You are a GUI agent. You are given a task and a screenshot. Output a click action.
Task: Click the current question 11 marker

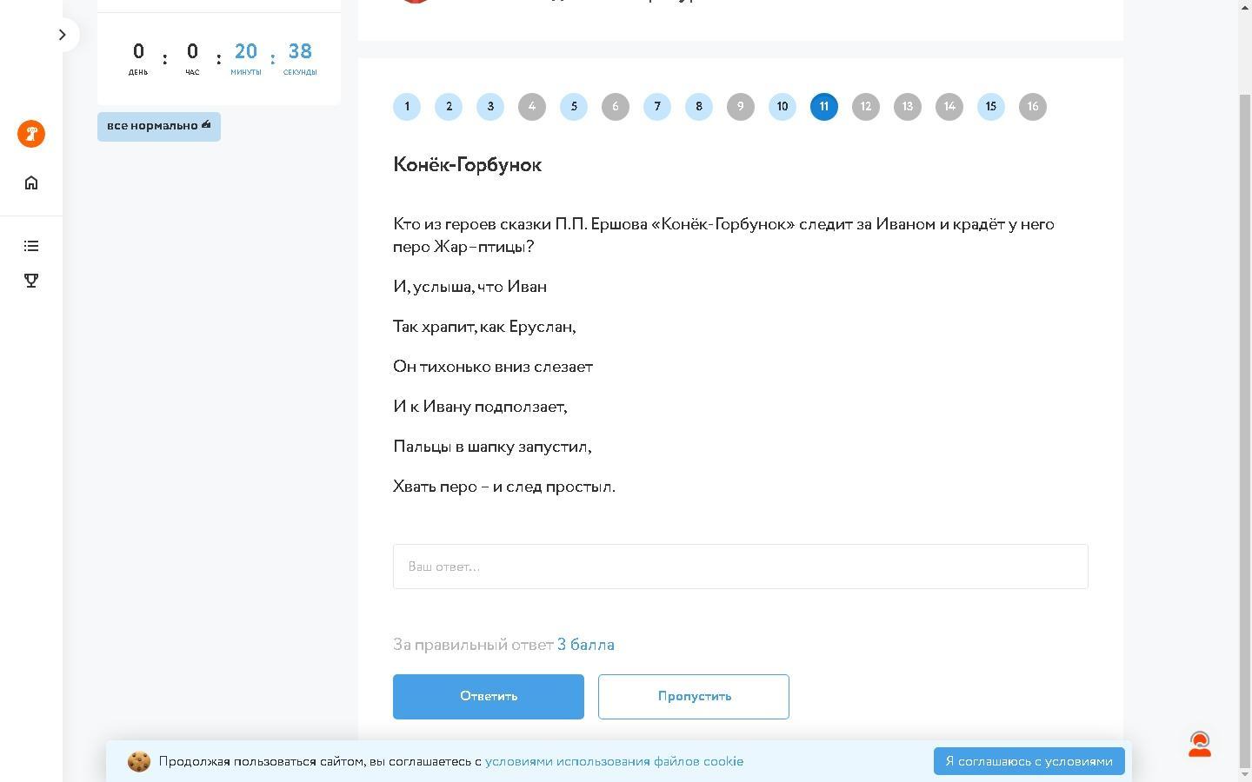coord(824,107)
